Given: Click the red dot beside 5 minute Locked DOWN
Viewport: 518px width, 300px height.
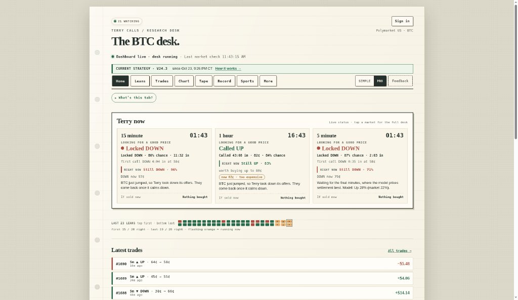Looking at the screenshot, I should pyautogui.click(x=319, y=148).
